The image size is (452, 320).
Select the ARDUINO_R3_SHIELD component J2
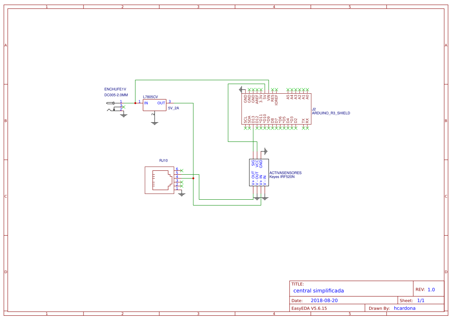tap(276, 108)
